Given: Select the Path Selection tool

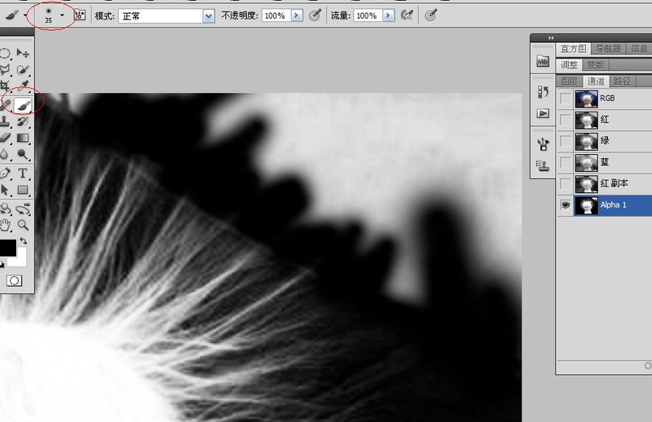Looking at the screenshot, I should [5, 190].
